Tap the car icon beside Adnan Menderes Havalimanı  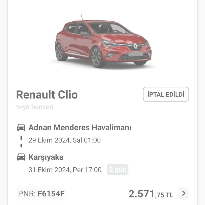pos(21,128)
